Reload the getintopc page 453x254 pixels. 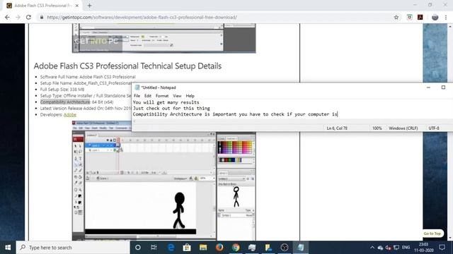coord(28,17)
